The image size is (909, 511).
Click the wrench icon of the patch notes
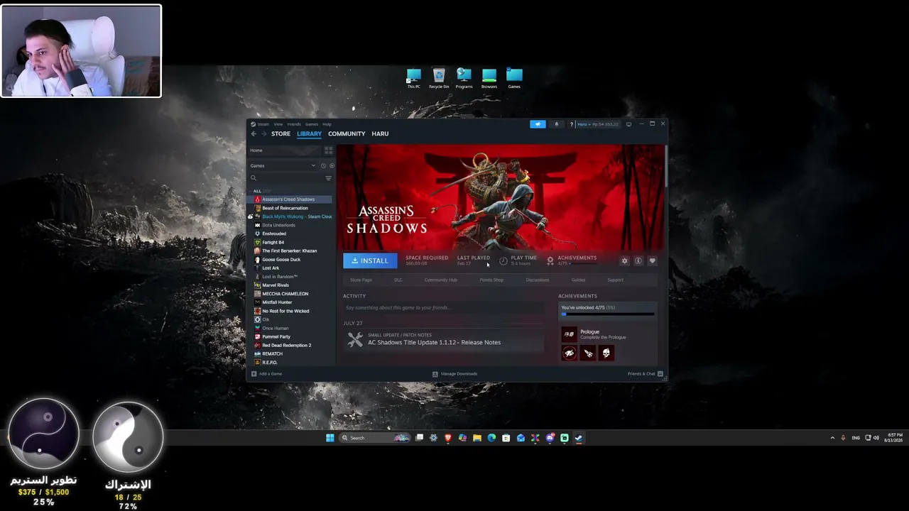[x=354, y=340]
